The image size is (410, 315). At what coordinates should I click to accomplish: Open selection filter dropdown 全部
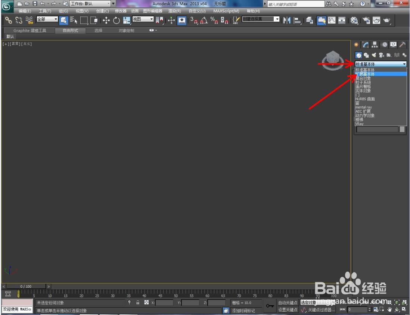pyautogui.click(x=47, y=19)
